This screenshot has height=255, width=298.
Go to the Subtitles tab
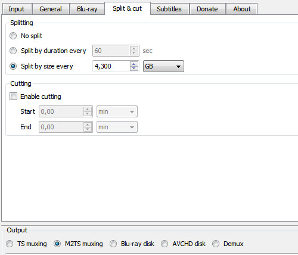tap(169, 9)
